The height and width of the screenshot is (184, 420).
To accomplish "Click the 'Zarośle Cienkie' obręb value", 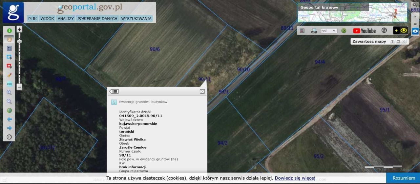I will [133, 147].
